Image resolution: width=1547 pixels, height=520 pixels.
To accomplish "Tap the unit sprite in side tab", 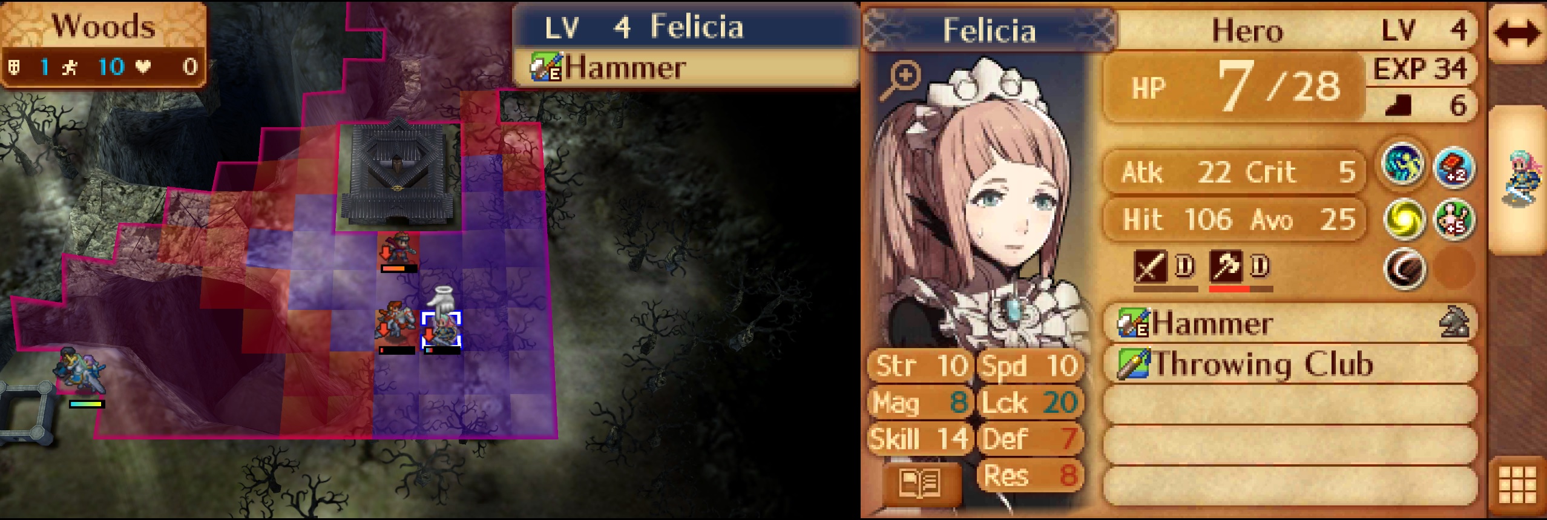I will (1520, 180).
